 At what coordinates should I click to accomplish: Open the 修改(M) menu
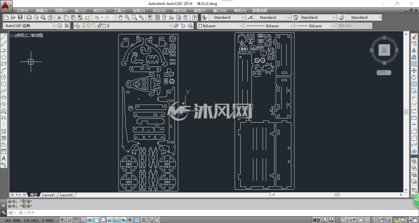click(179, 11)
